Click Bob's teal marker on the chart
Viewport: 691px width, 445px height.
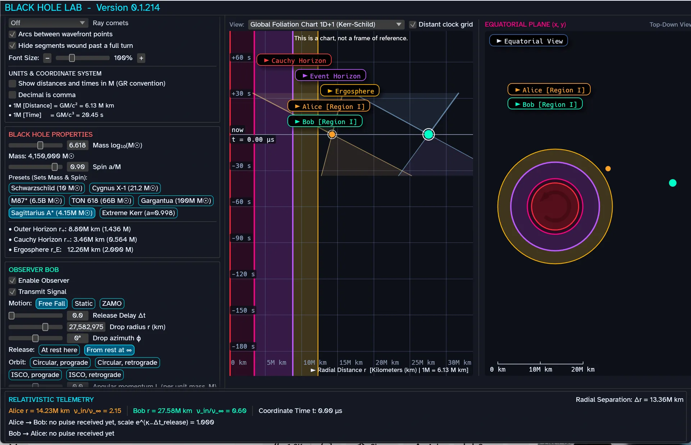click(428, 135)
